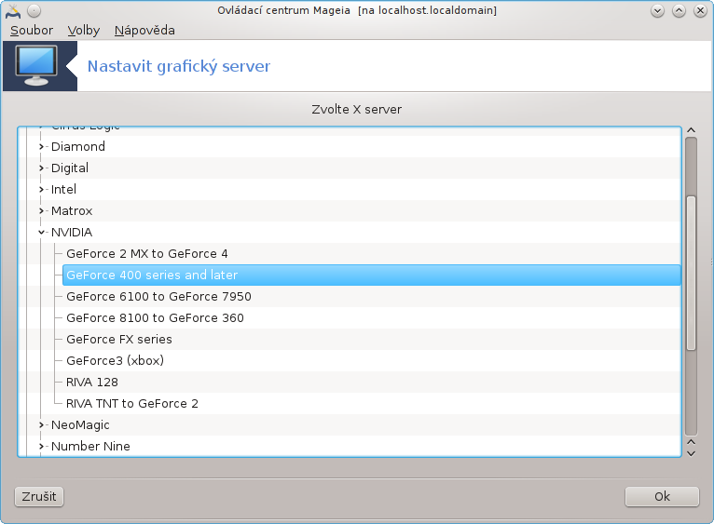Screen dimensions: 714x524
Task: Click the Mageia window menu icon in titlebar
Action: point(13,10)
